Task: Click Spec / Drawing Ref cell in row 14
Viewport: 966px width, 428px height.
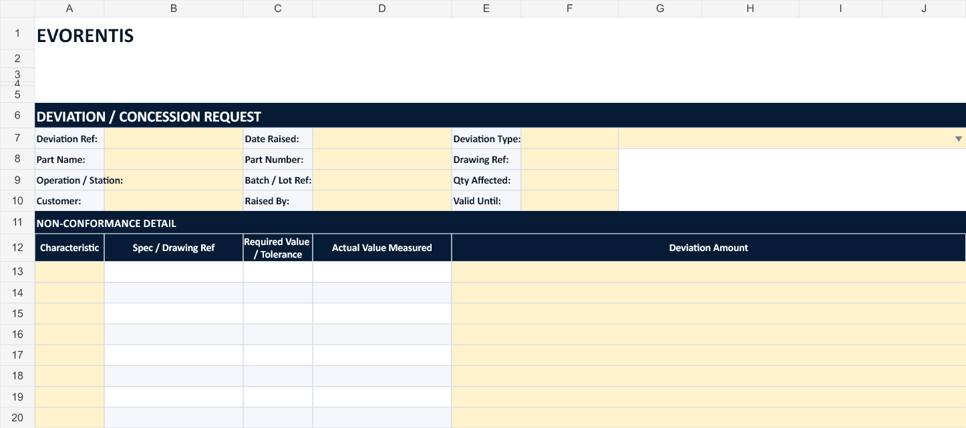Action: click(x=174, y=292)
